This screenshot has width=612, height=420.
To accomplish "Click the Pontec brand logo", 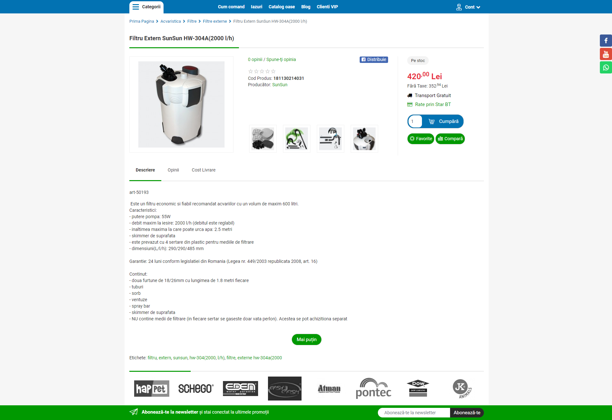I will [x=373, y=388].
